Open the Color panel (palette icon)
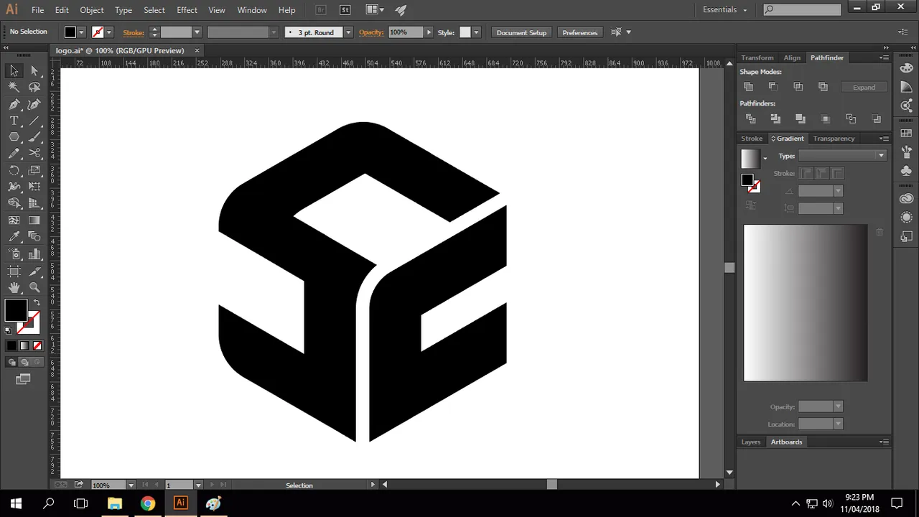The height and width of the screenshot is (517, 919). click(x=906, y=68)
